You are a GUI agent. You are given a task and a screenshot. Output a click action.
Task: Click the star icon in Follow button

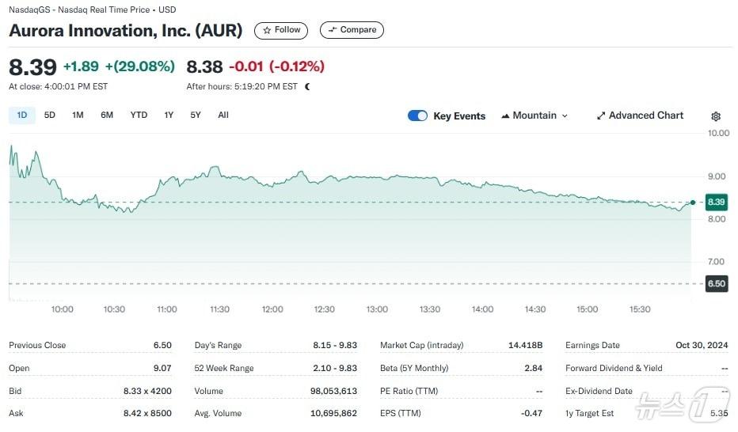(267, 30)
